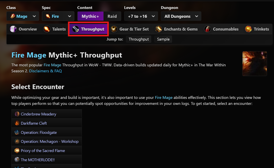274x168 pixels.
Task: Follow Fire Mage link in description
Action: (x=52, y=65)
